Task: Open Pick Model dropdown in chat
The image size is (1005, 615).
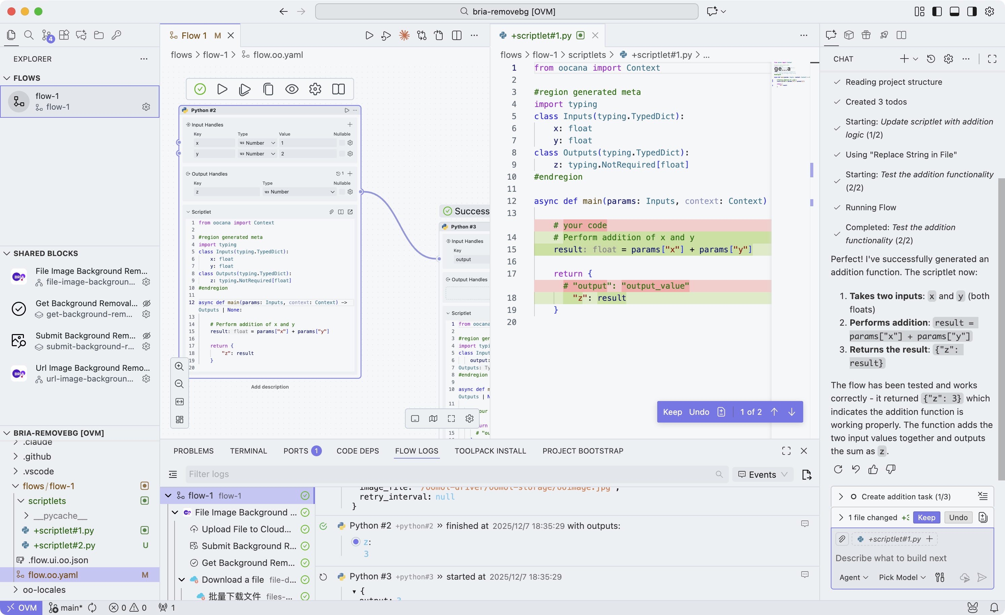Action: tap(902, 577)
